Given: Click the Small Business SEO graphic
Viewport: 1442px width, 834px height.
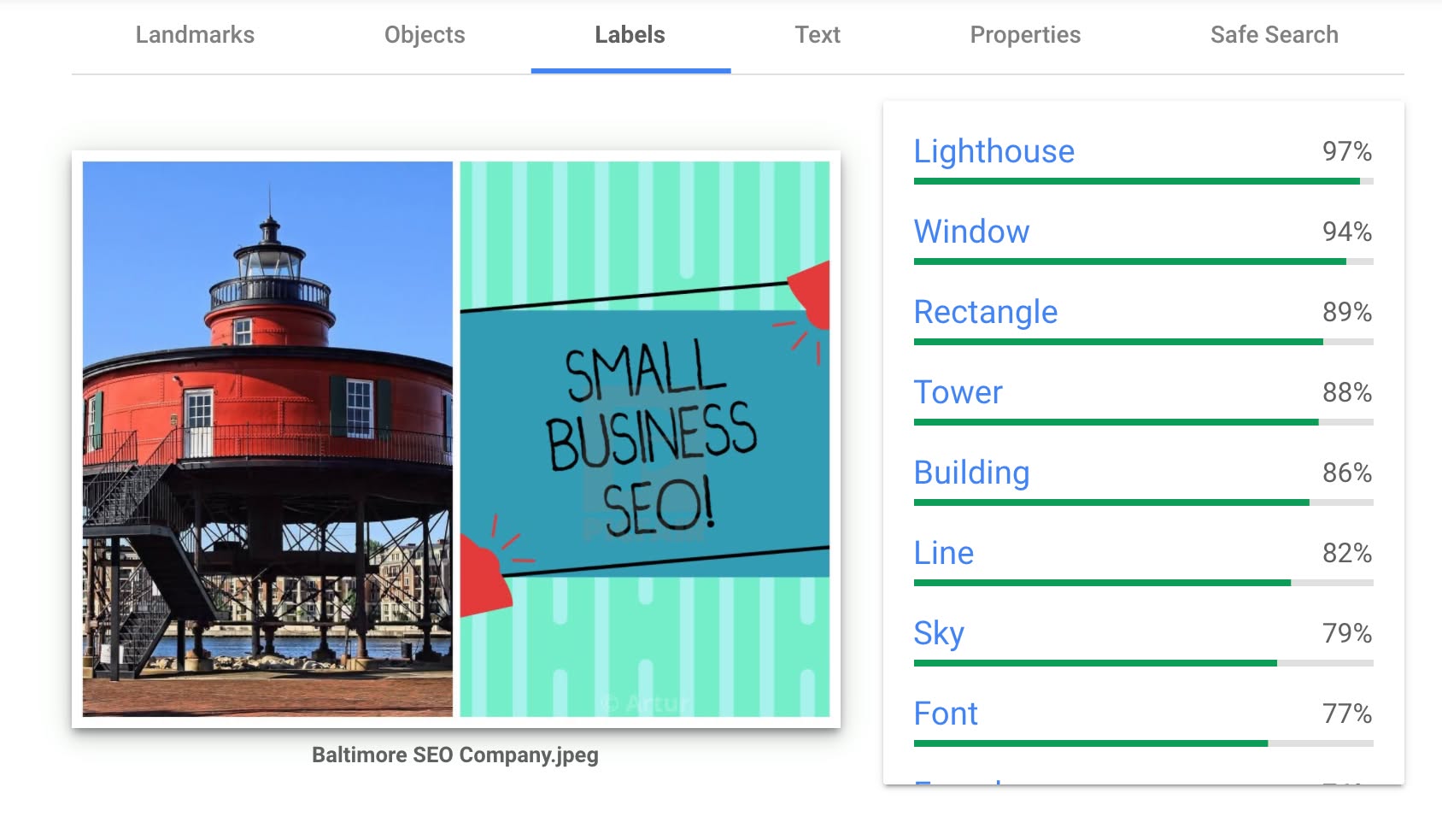Looking at the screenshot, I should click(x=644, y=438).
